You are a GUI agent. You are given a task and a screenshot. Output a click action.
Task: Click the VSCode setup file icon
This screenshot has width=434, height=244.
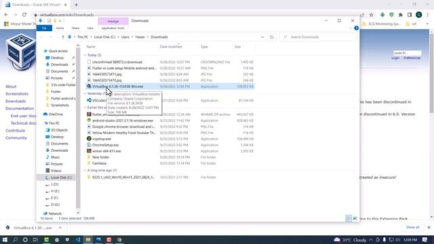click(89, 100)
